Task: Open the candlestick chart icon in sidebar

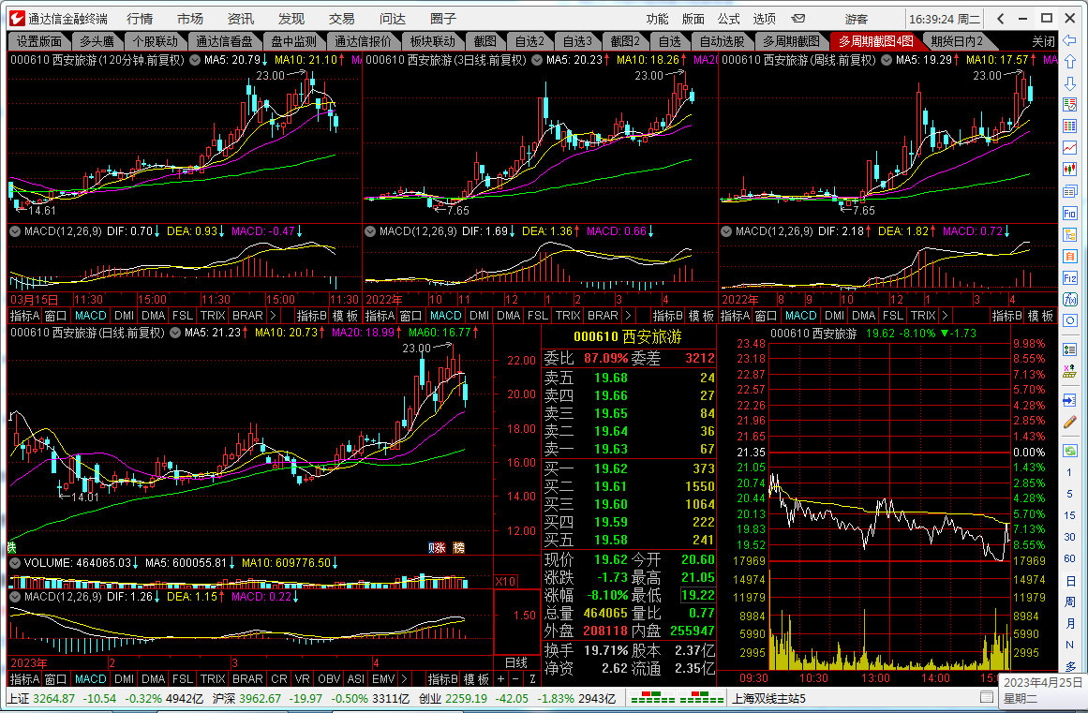Action: click(1070, 170)
